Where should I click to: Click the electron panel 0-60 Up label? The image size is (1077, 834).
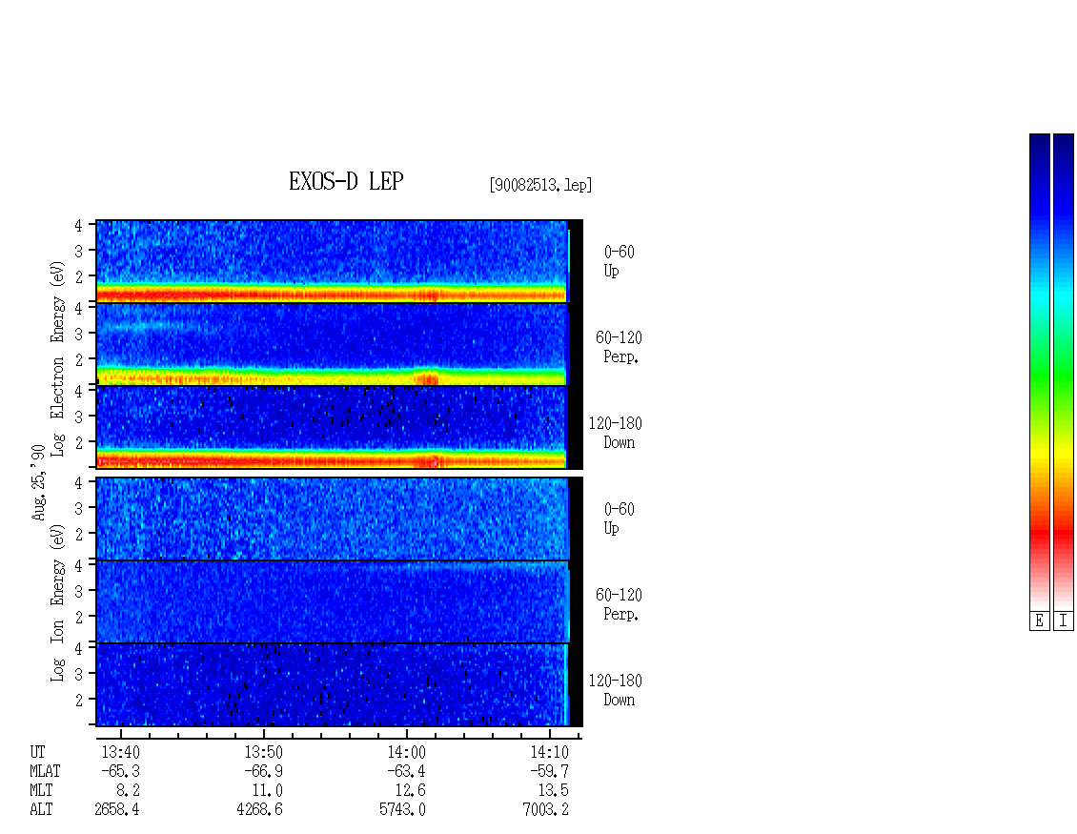click(x=619, y=261)
